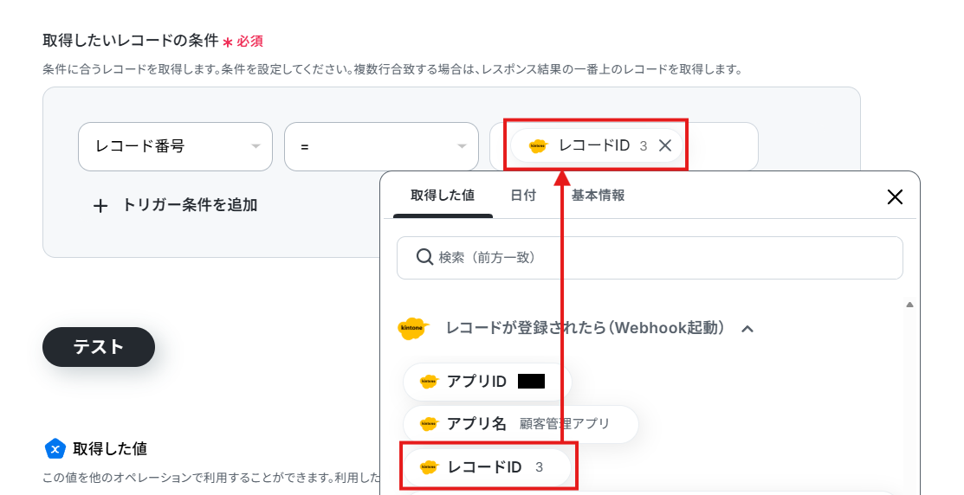Screen dimensions: 964x495
Task: Click the scrollbar up arrow in popup
Action: (910, 304)
